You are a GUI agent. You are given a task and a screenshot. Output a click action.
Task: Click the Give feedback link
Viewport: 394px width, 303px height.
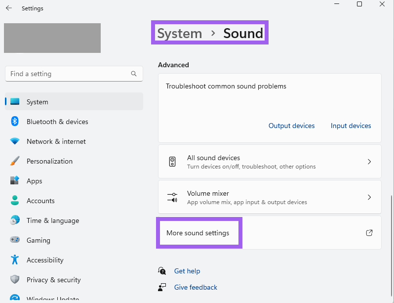click(196, 287)
